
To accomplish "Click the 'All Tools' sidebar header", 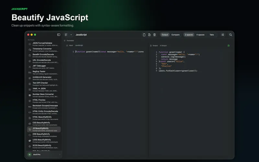I will 31,40.
